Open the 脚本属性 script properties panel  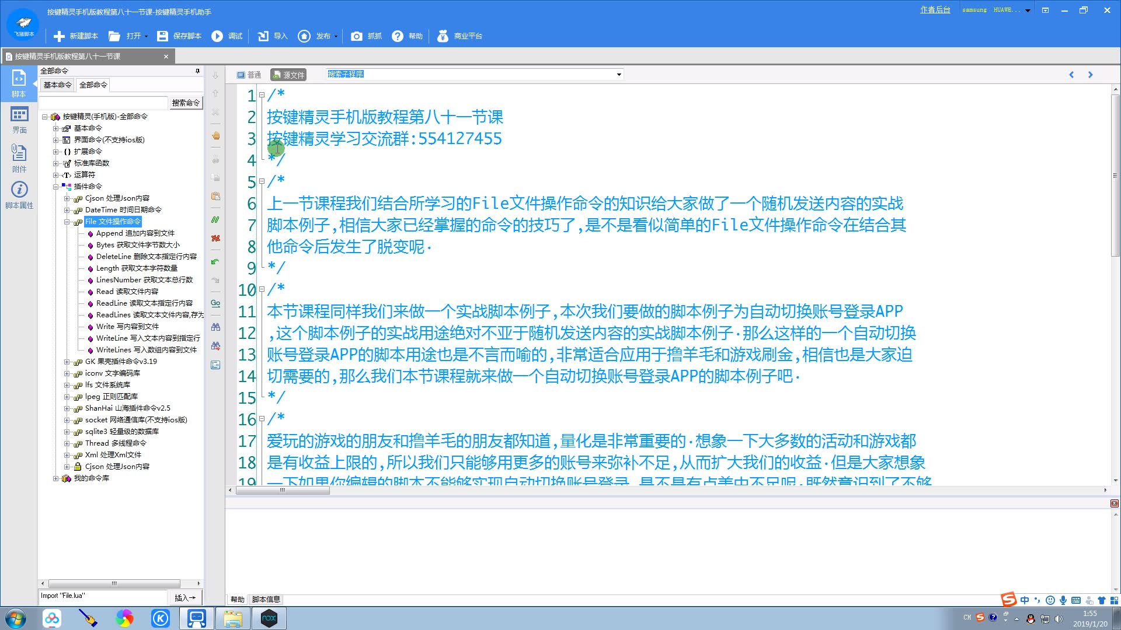click(x=19, y=195)
